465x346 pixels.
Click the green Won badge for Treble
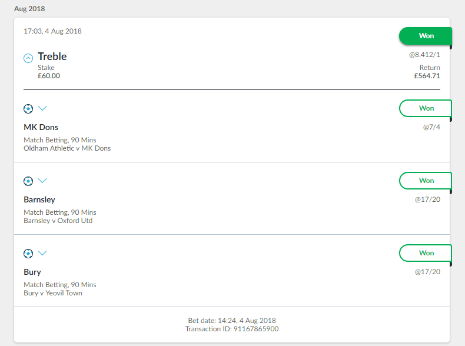point(426,36)
